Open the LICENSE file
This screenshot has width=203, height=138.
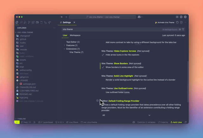[22, 81]
